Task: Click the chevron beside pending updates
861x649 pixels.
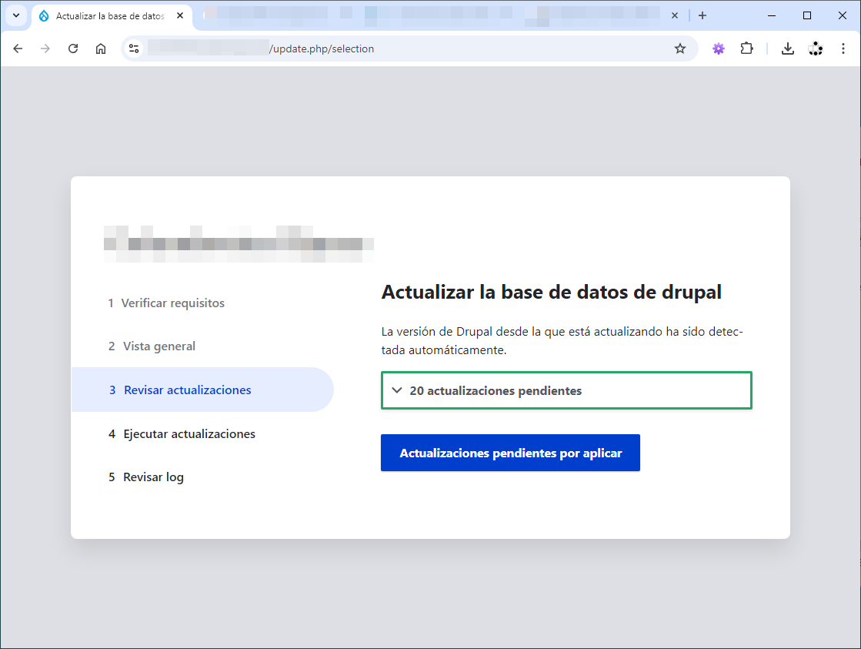Action: [x=397, y=390]
